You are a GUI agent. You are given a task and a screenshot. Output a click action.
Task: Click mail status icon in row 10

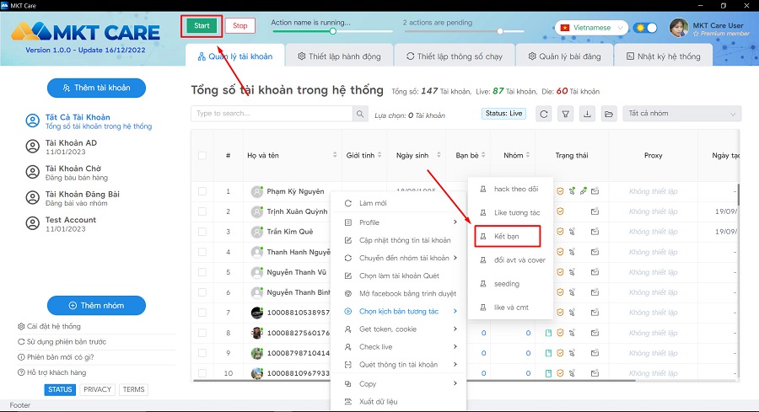pos(595,373)
